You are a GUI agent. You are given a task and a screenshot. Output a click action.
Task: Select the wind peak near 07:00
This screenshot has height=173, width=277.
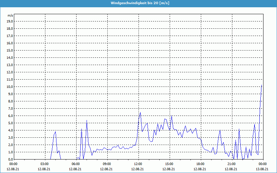[x=87, y=120]
